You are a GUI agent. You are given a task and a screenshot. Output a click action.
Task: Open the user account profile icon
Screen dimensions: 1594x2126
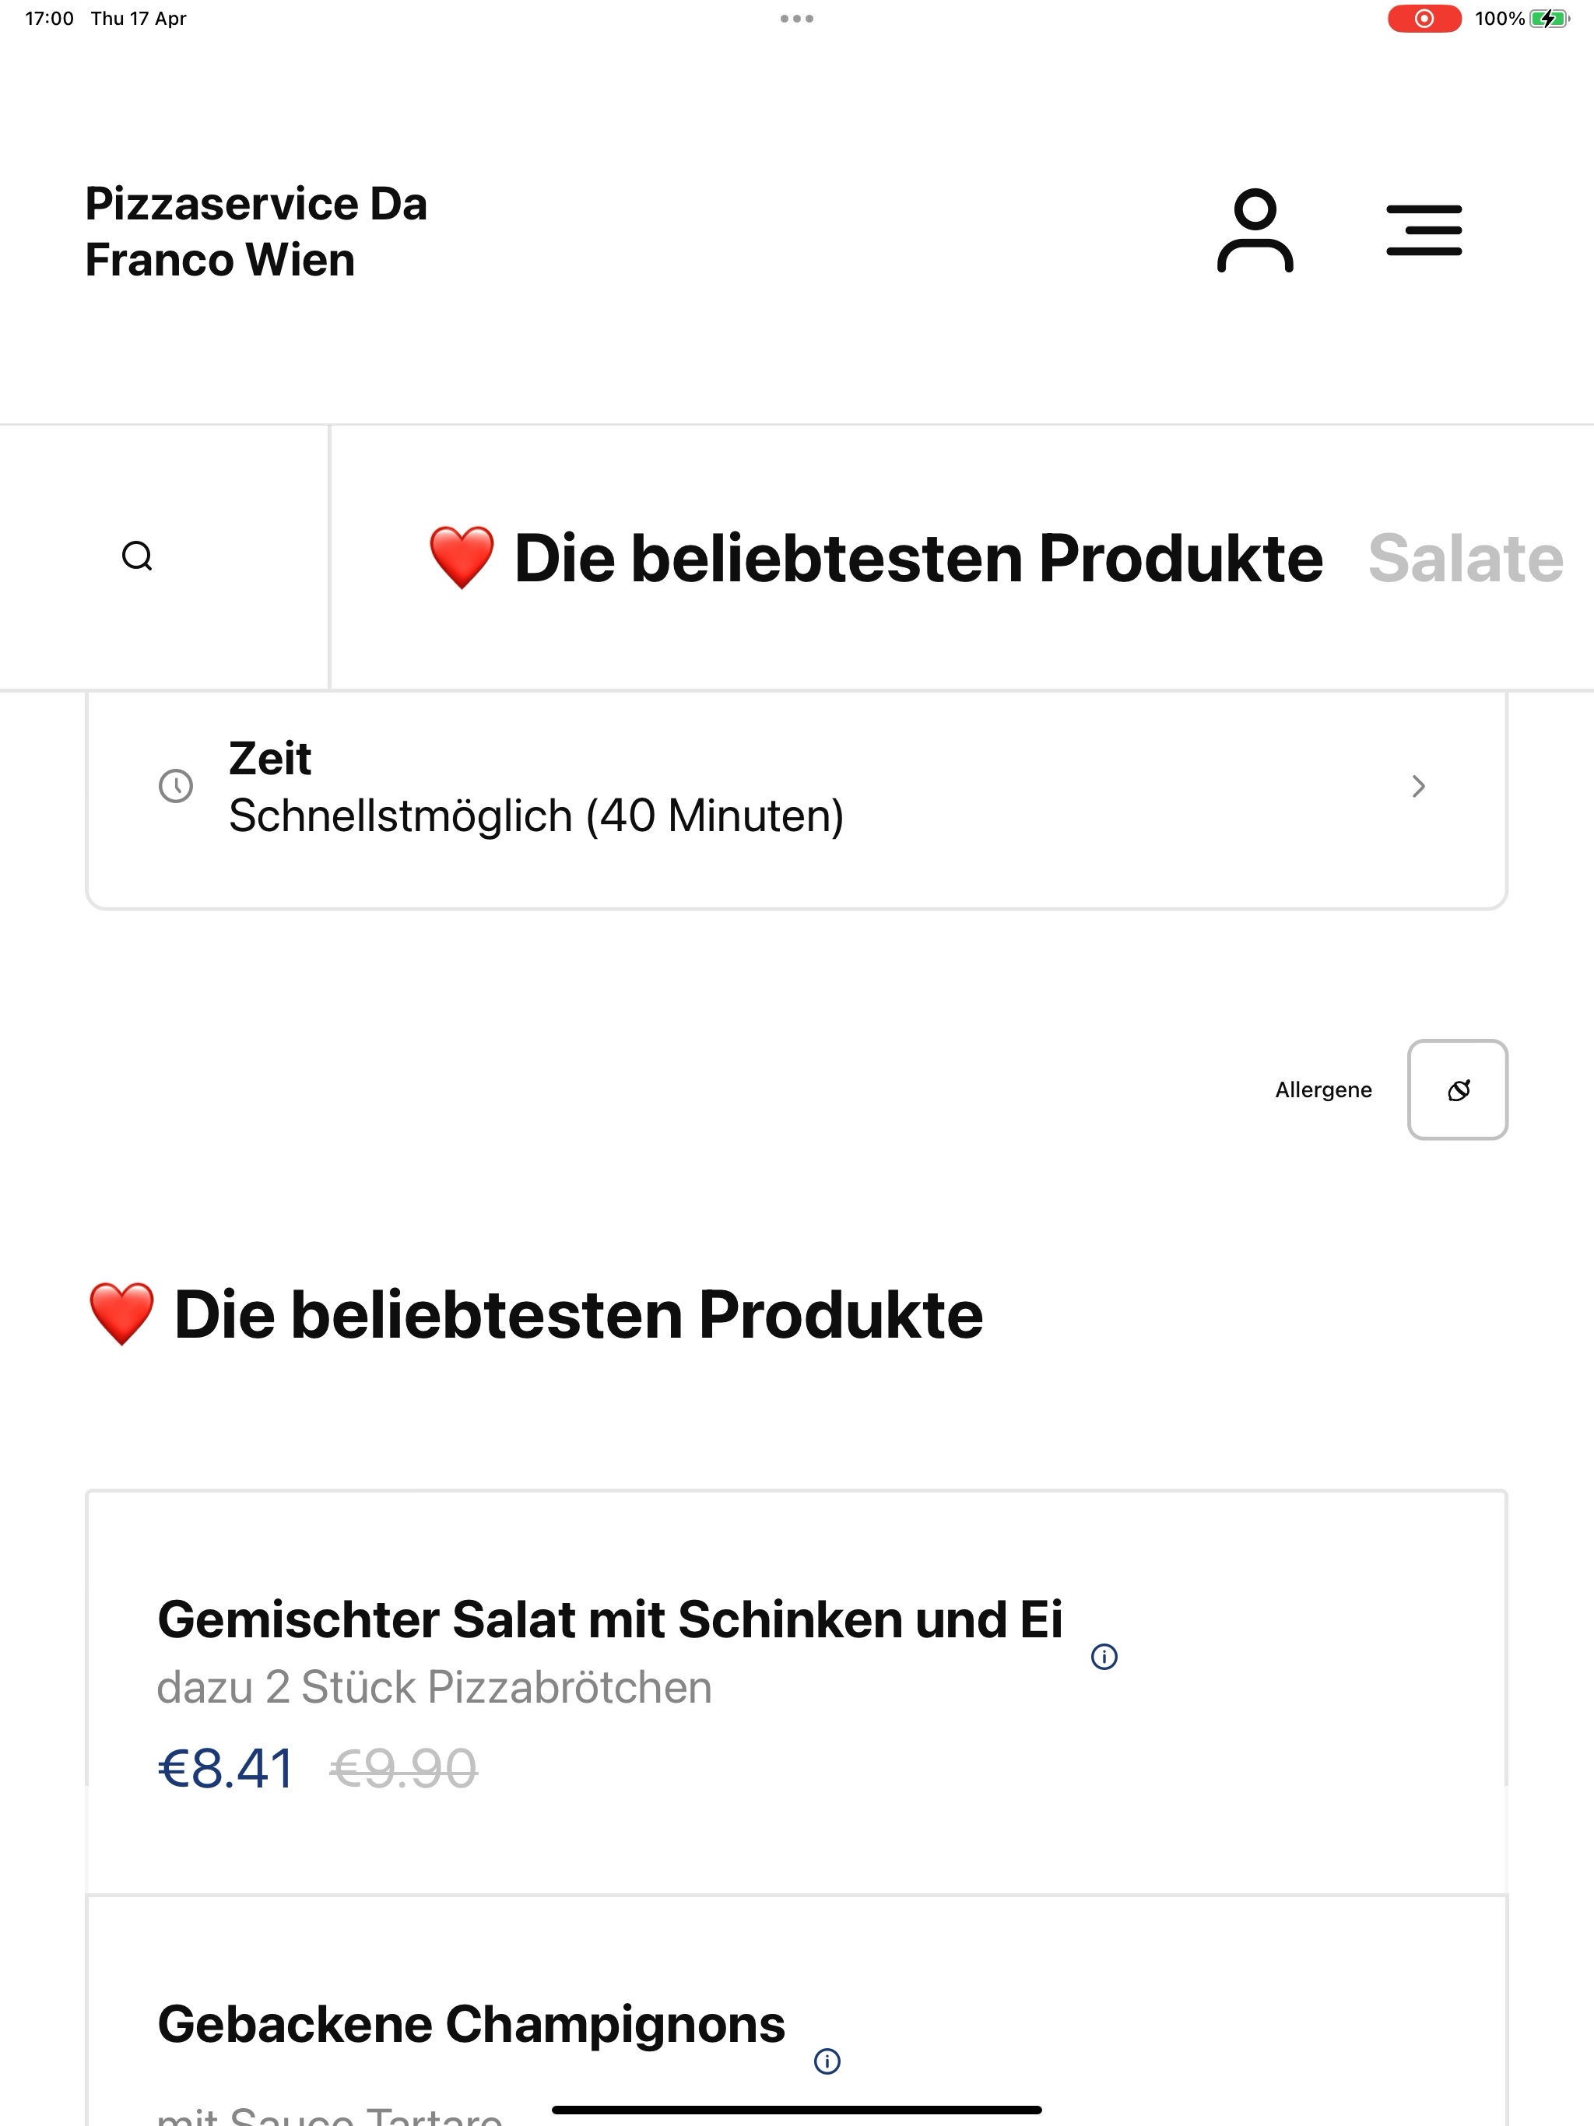(x=1255, y=230)
